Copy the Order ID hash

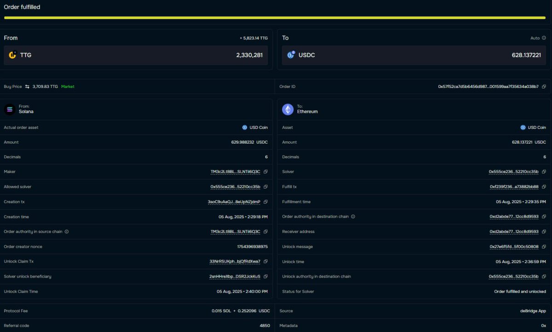coord(544,86)
